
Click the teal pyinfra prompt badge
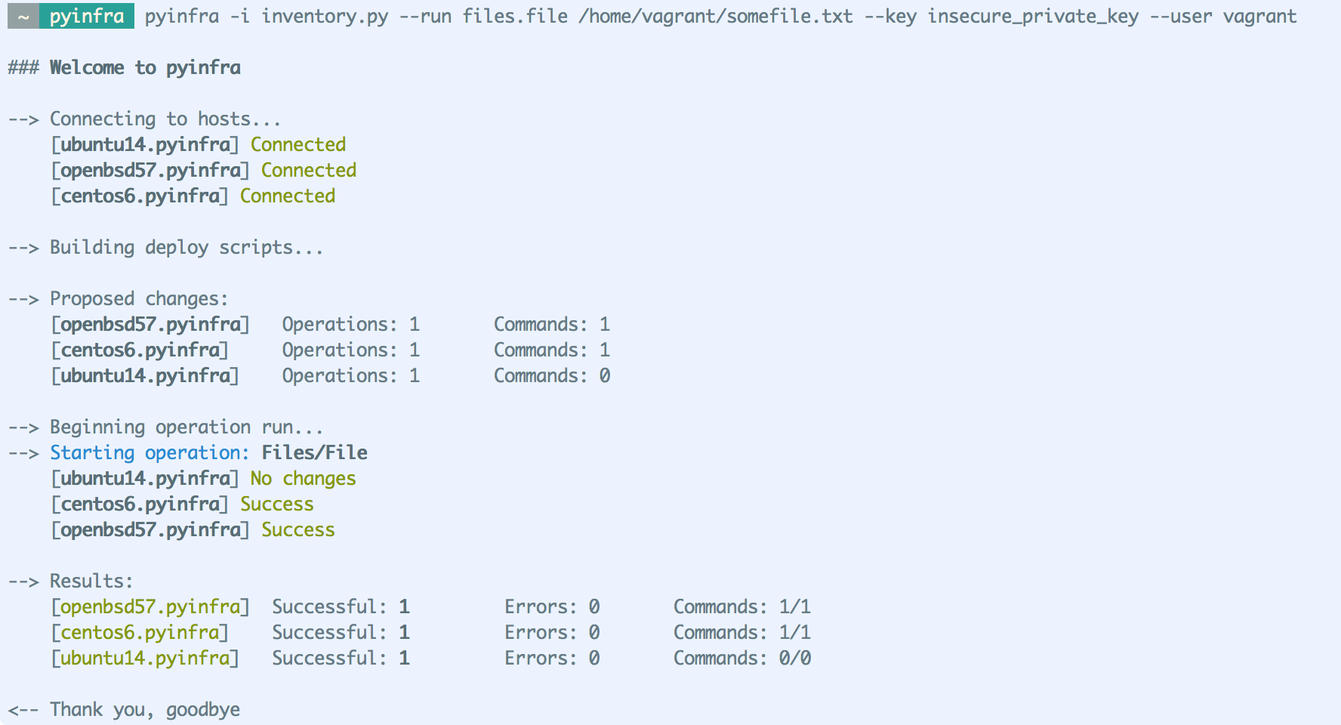87,16
